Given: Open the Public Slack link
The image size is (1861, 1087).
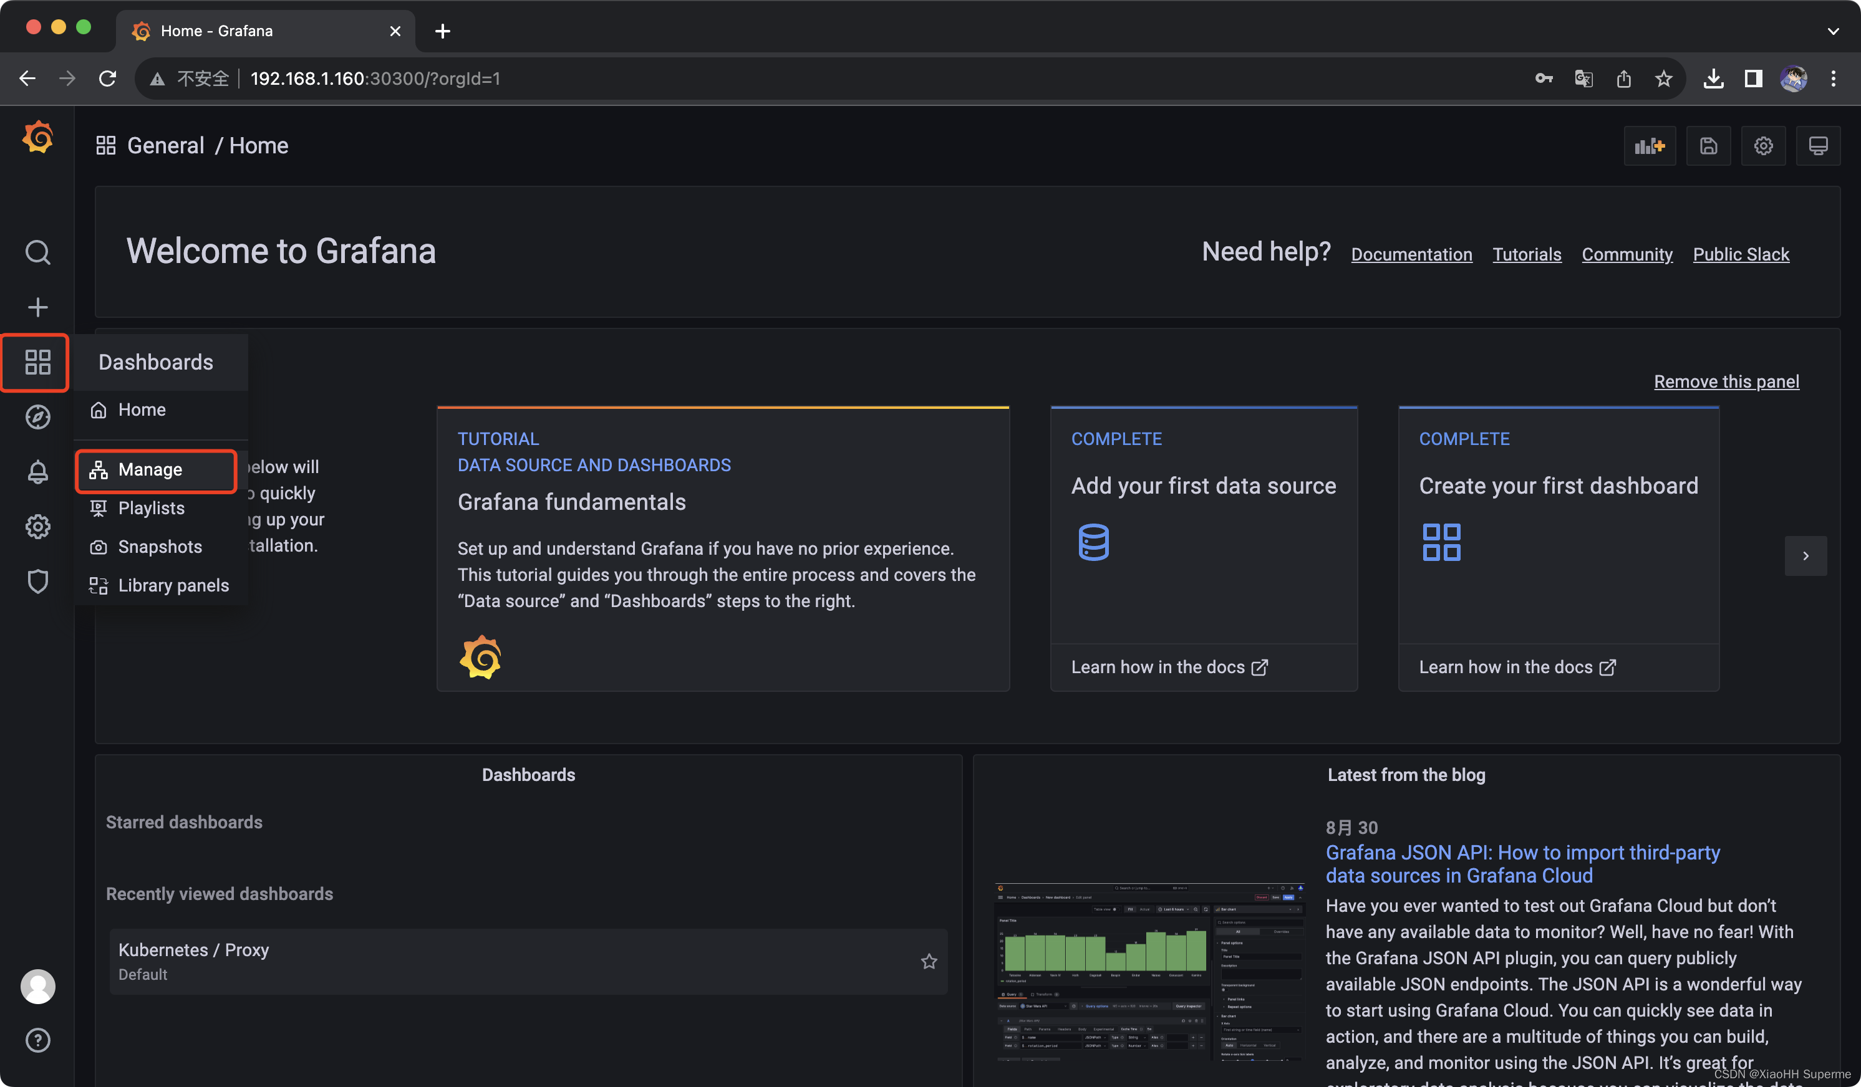Looking at the screenshot, I should click(x=1741, y=254).
